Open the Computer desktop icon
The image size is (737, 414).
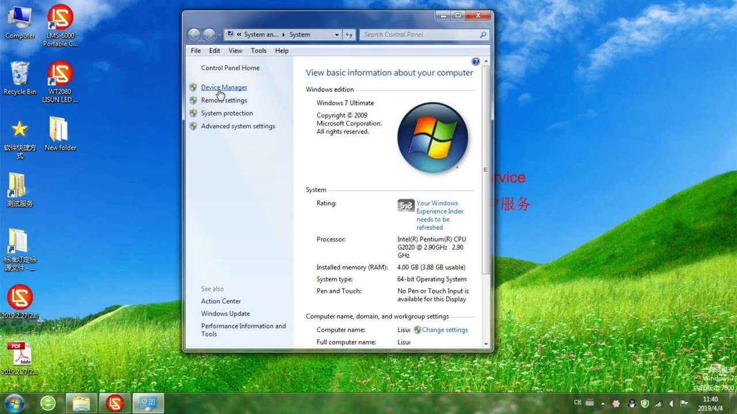[20, 22]
